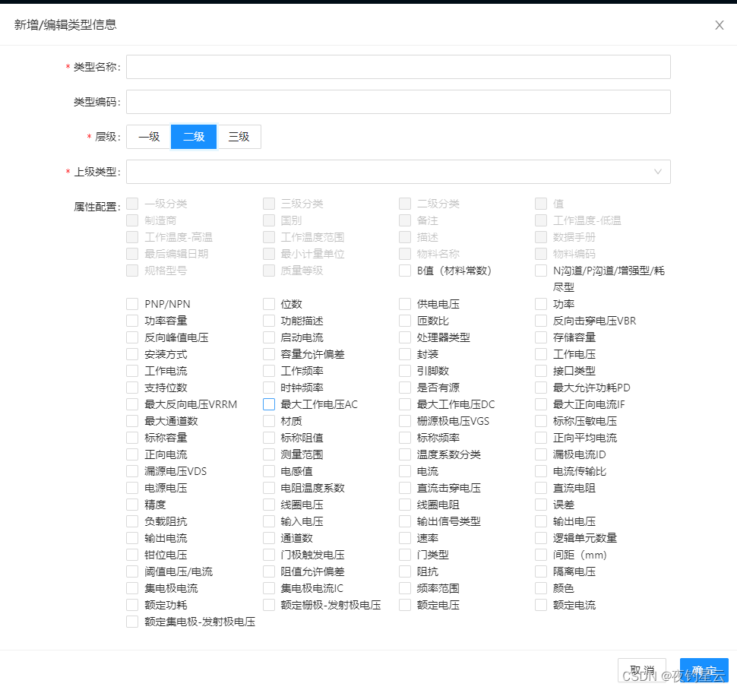This screenshot has width=737, height=690.
Task: Click the 类型编码 input field
Action: click(x=398, y=102)
